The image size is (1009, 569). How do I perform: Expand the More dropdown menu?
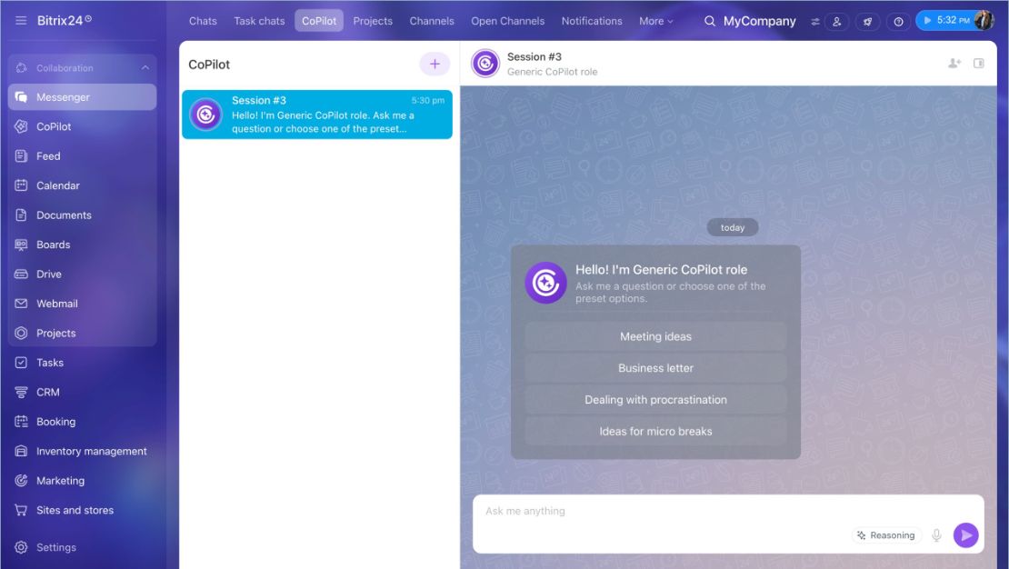click(655, 21)
